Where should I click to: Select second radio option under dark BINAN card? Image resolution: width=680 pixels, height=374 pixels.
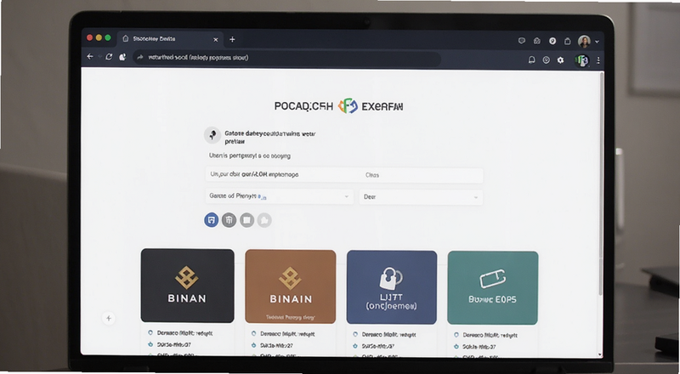(150, 344)
